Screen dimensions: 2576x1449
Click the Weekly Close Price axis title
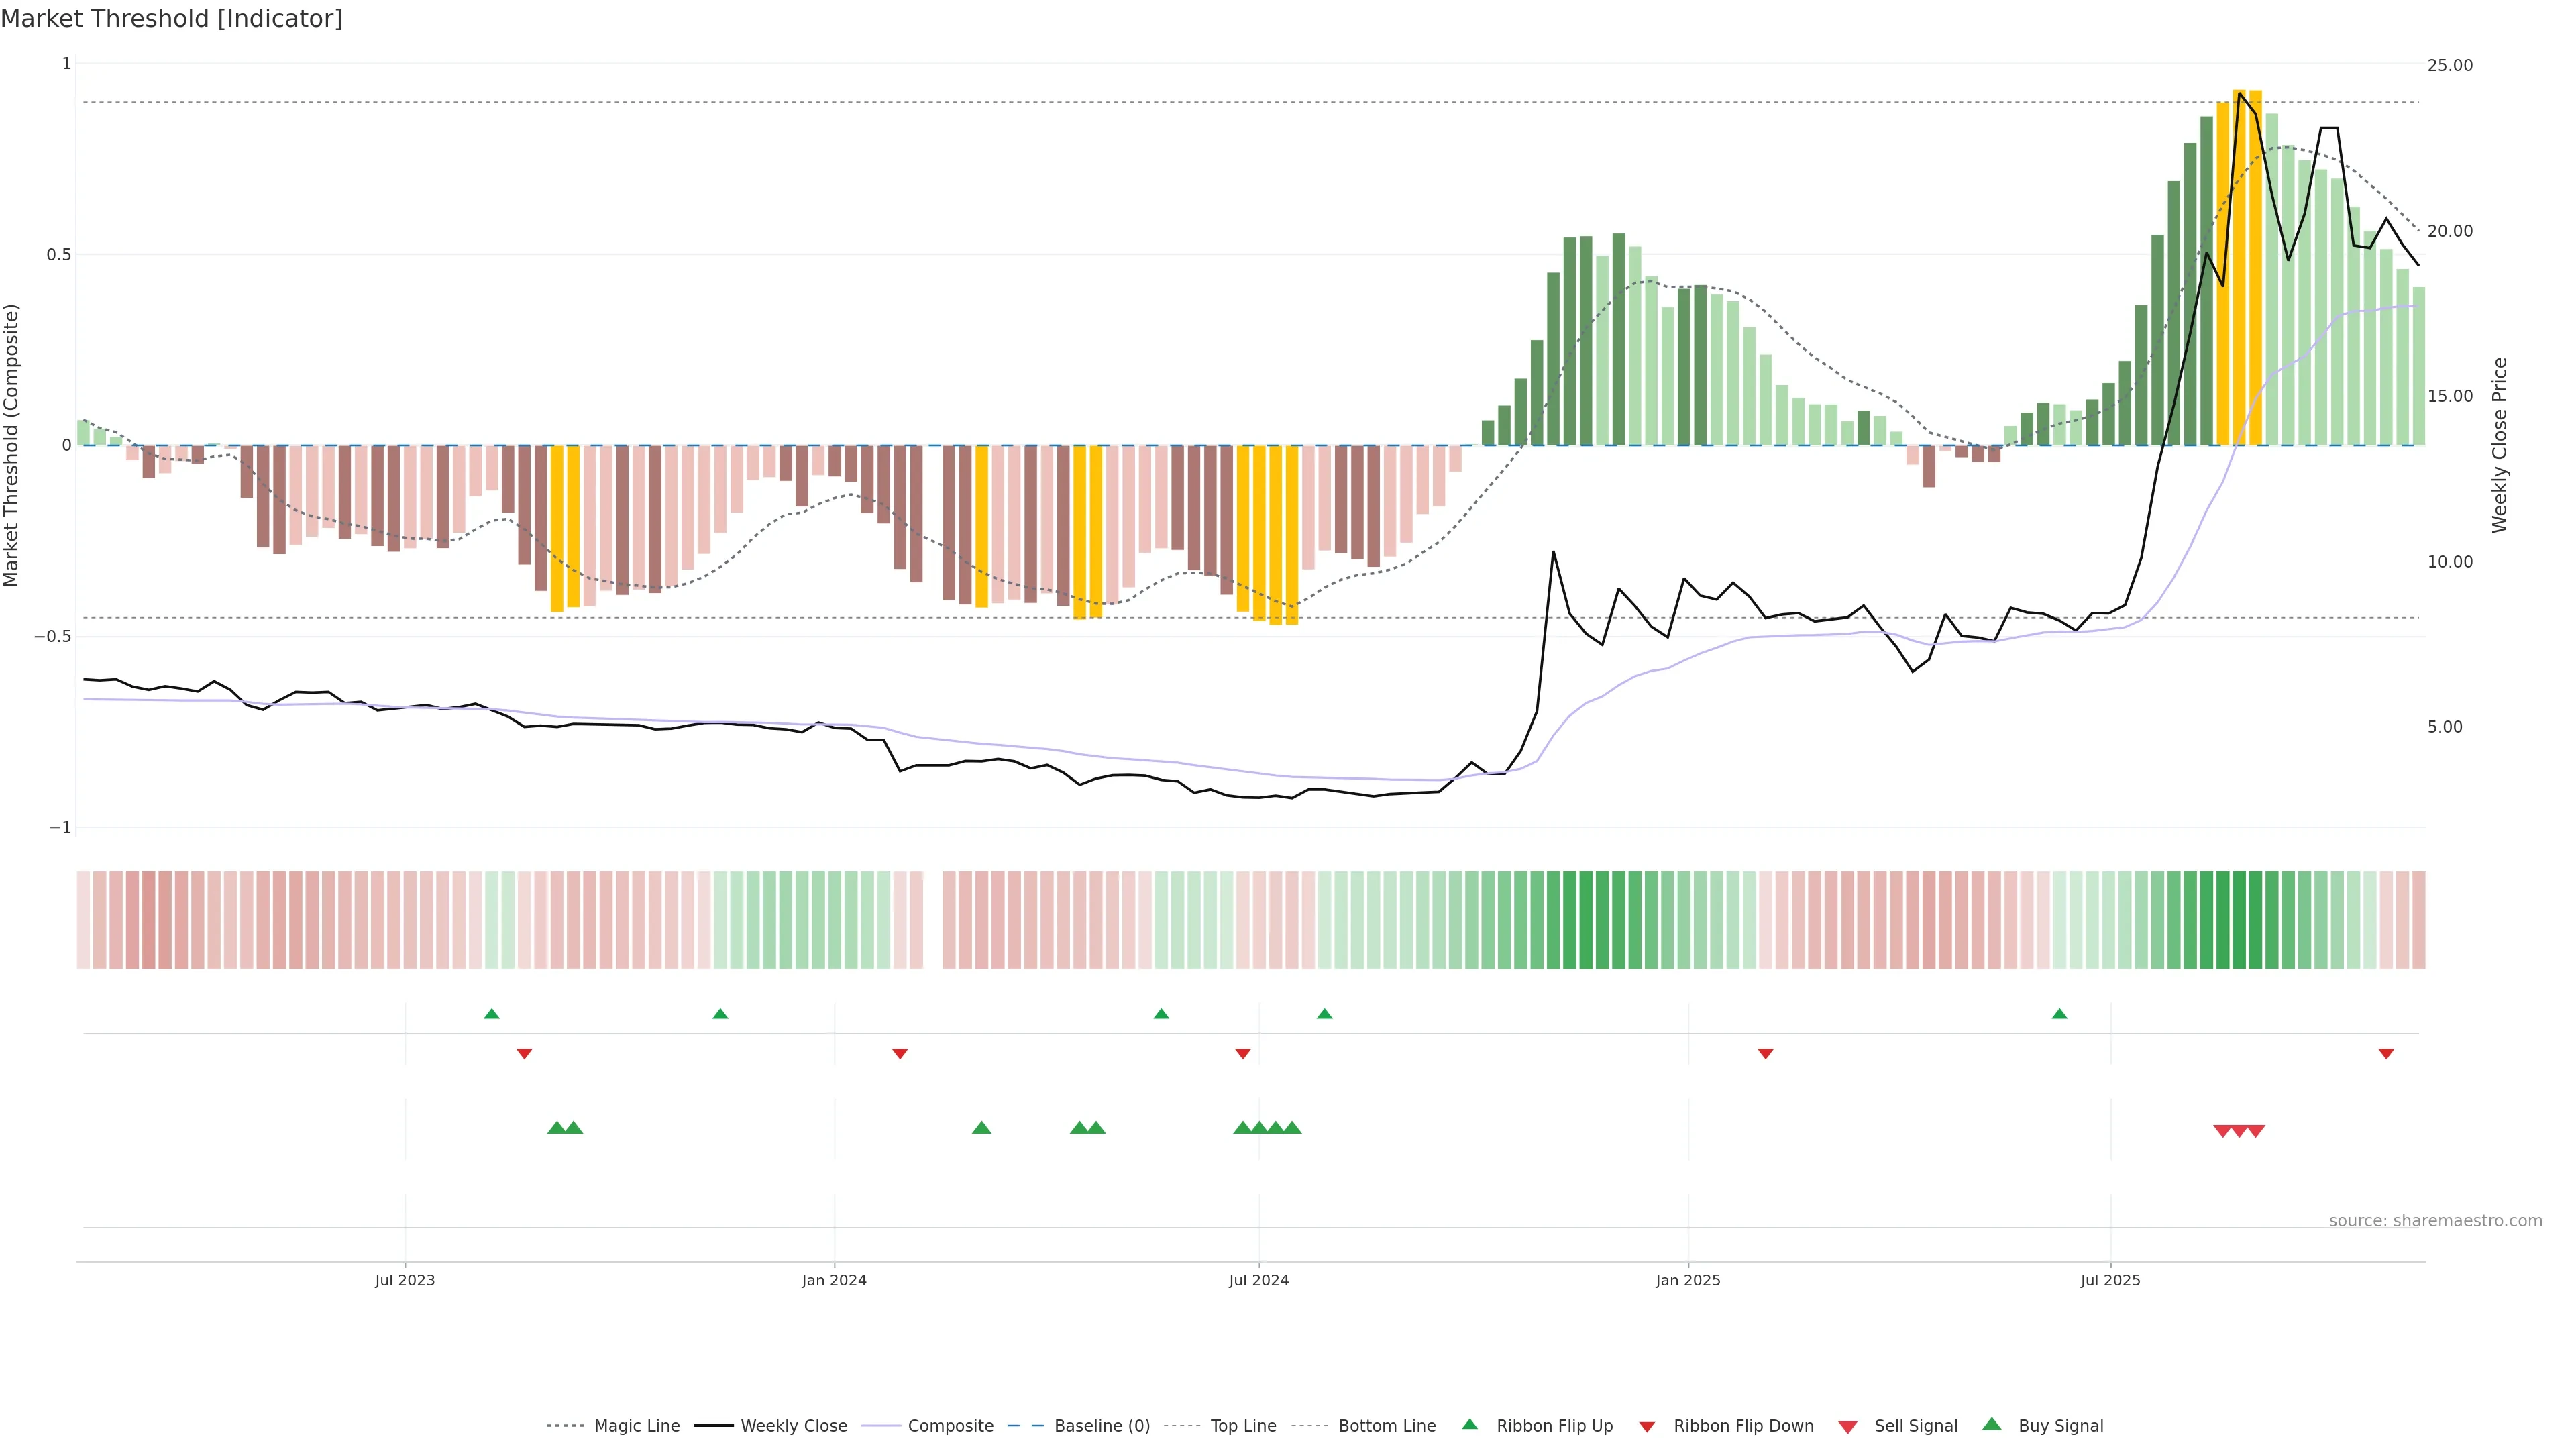[x=2499, y=445]
